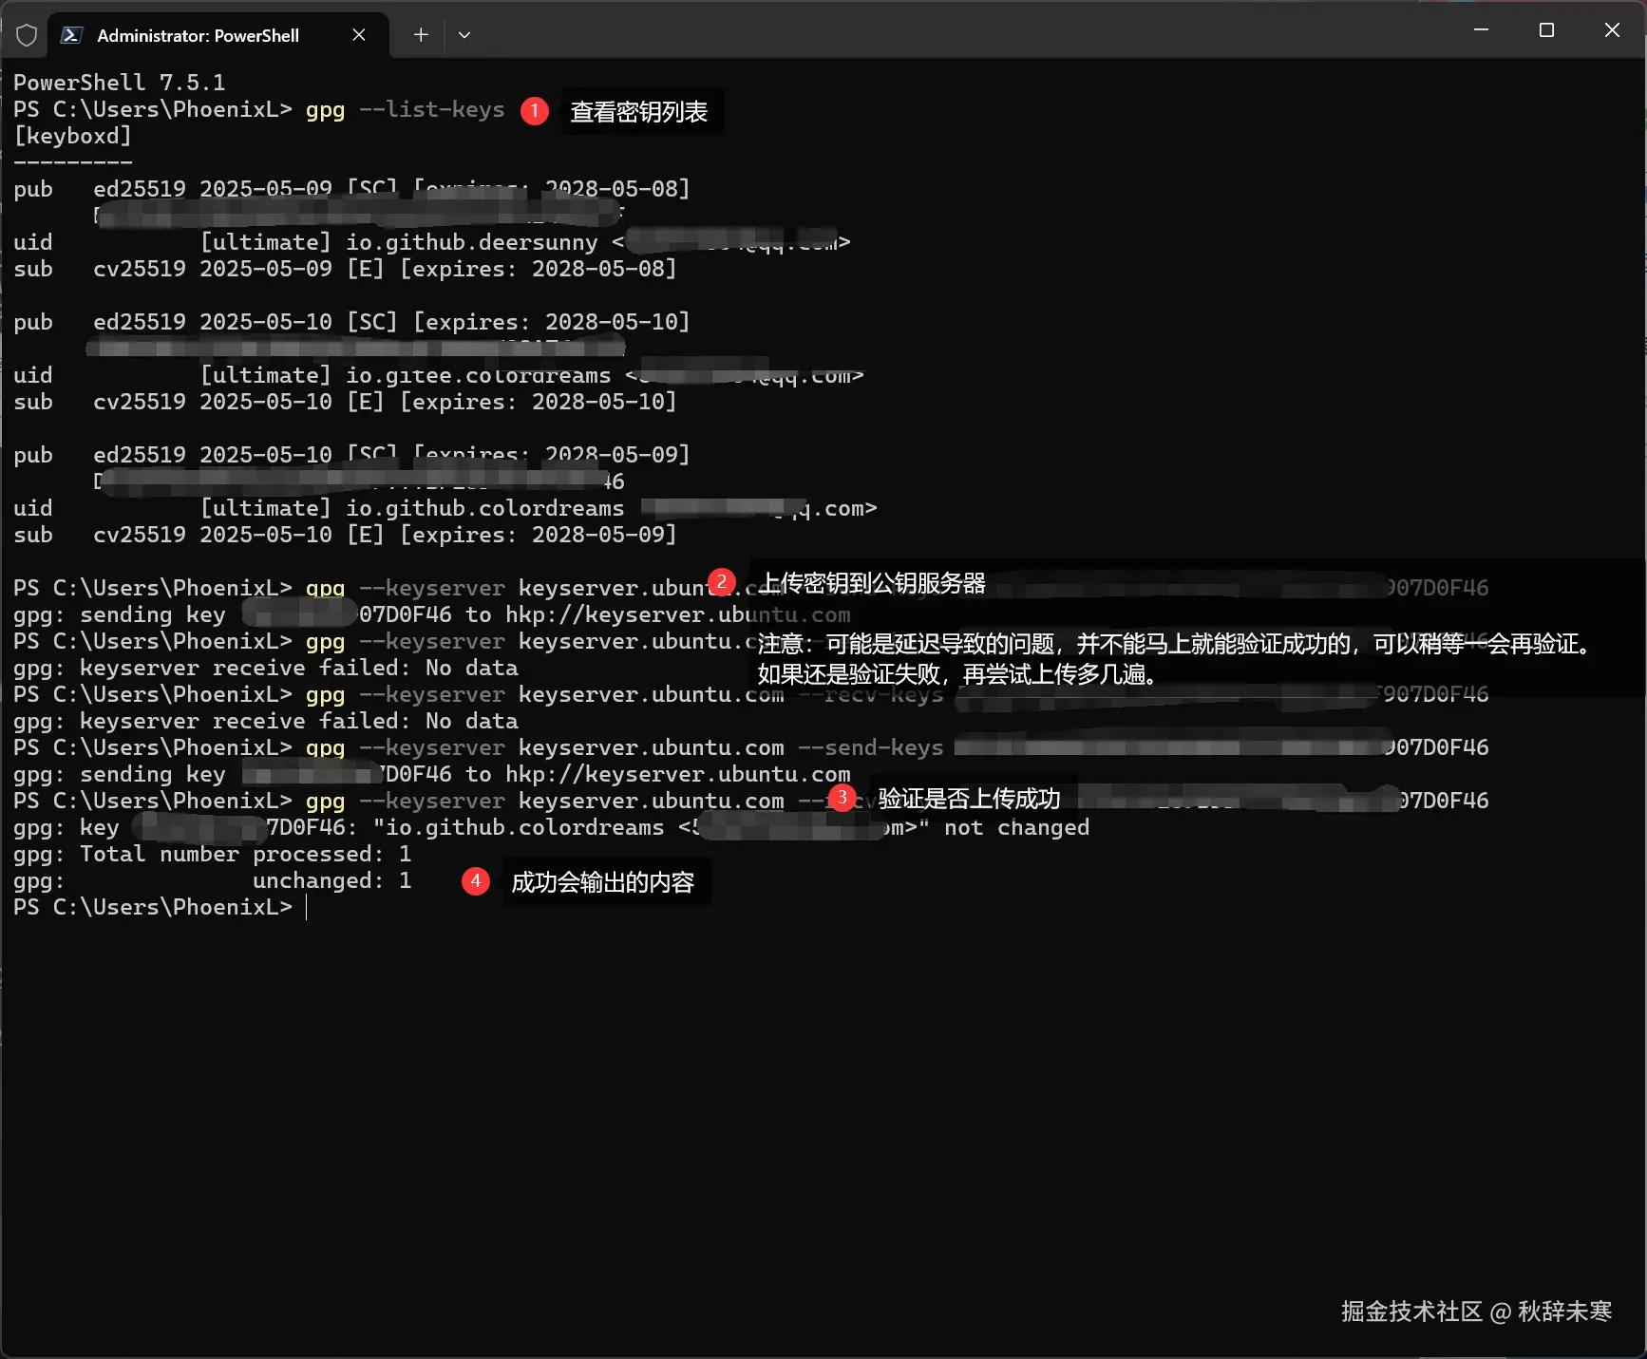
Task: Click the sub line expiring 2028-05-09
Action: click(345, 535)
